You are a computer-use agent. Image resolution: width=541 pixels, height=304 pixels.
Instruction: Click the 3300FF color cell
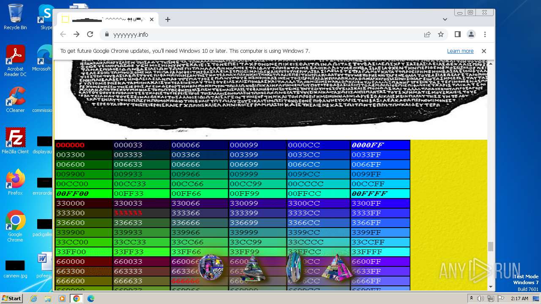click(380, 203)
